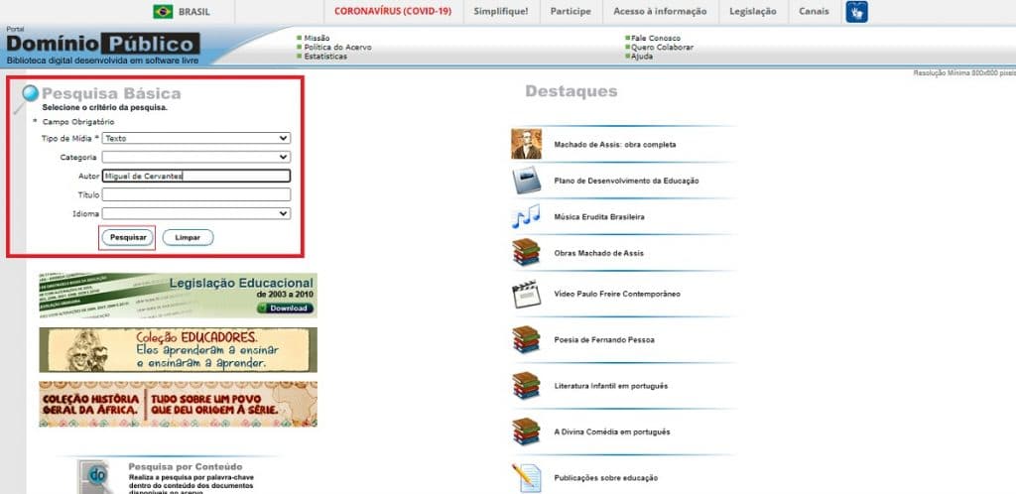Open the Categoria dropdown

pyautogui.click(x=195, y=157)
